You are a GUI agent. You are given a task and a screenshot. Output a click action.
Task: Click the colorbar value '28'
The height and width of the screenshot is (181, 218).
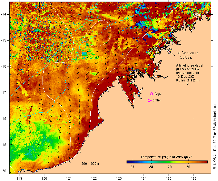151,167
